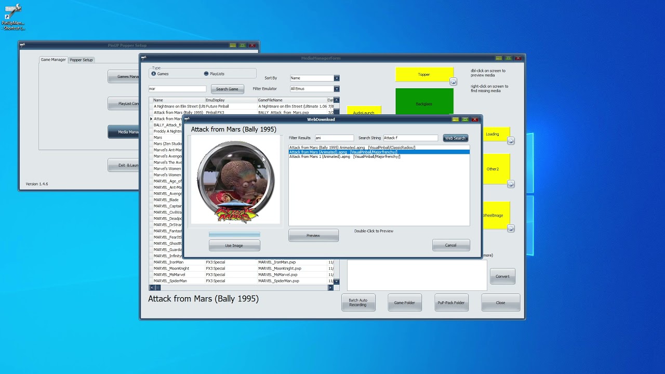This screenshot has height=374, width=665.
Task: Click the Filter Results input field
Action: (334, 138)
